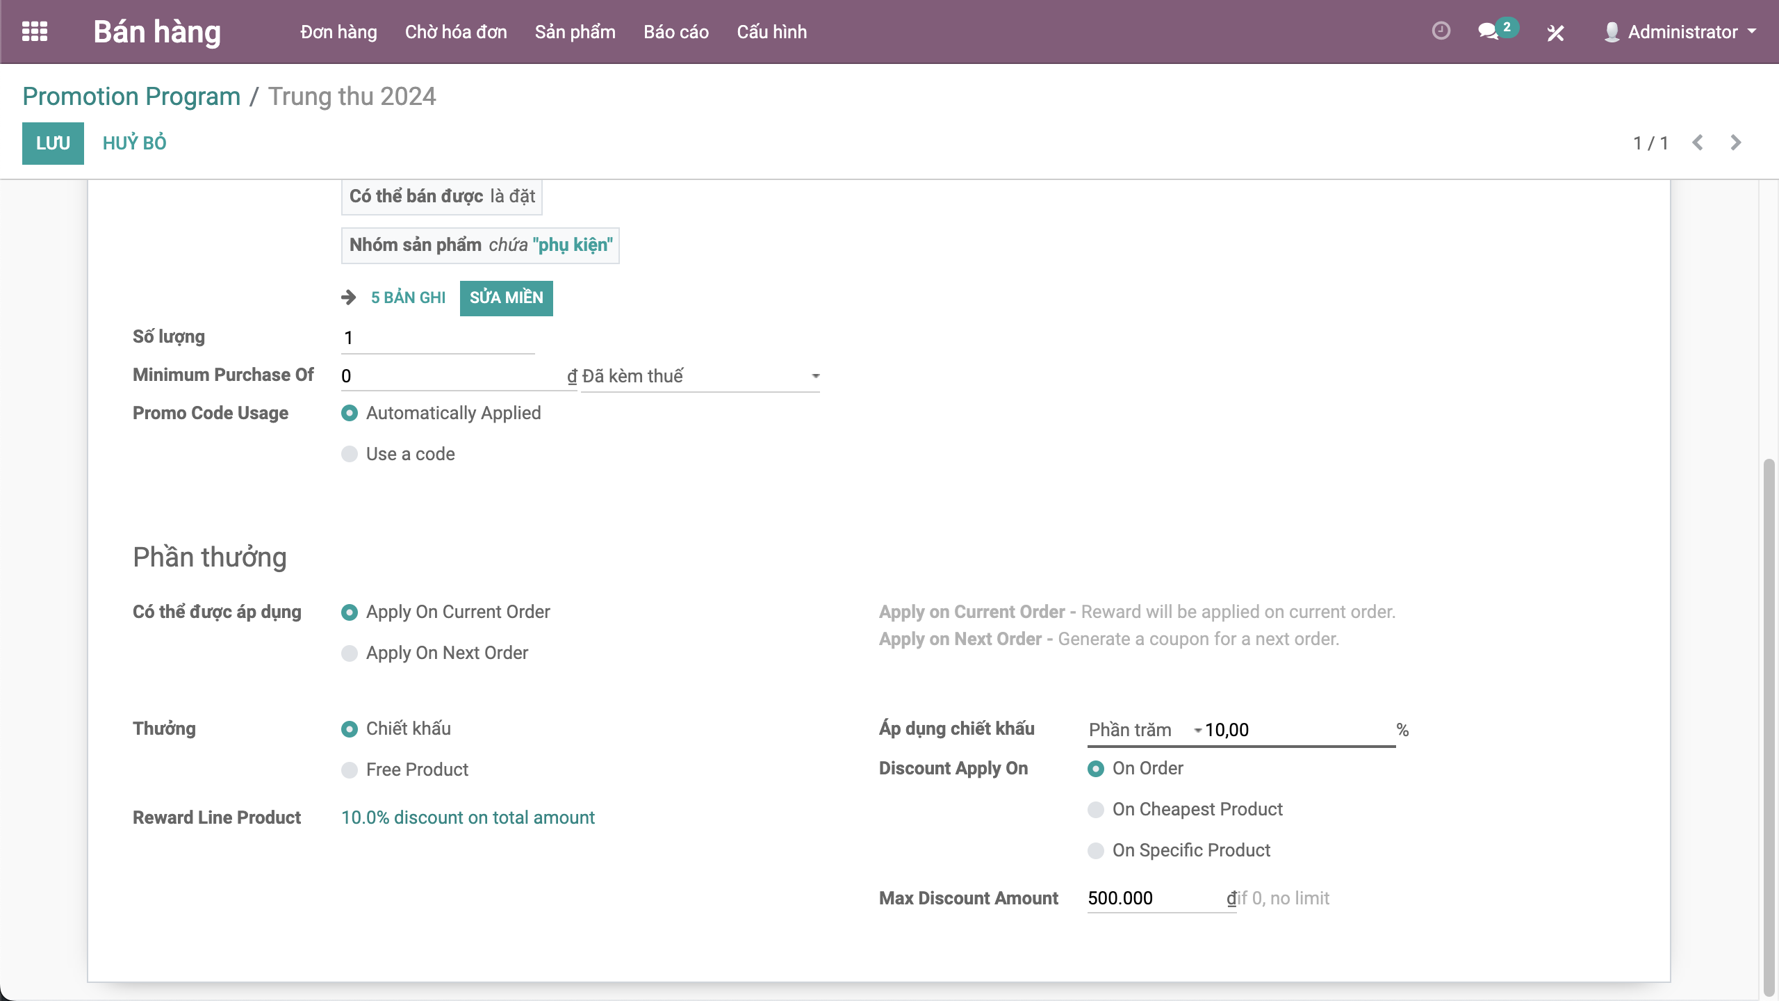This screenshot has width=1779, height=1001.
Task: Select Free Product reward option
Action: coord(350,770)
